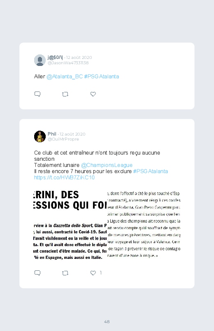Open the grey default profile avatar
This screenshot has width=214, height=331.
point(40,60)
